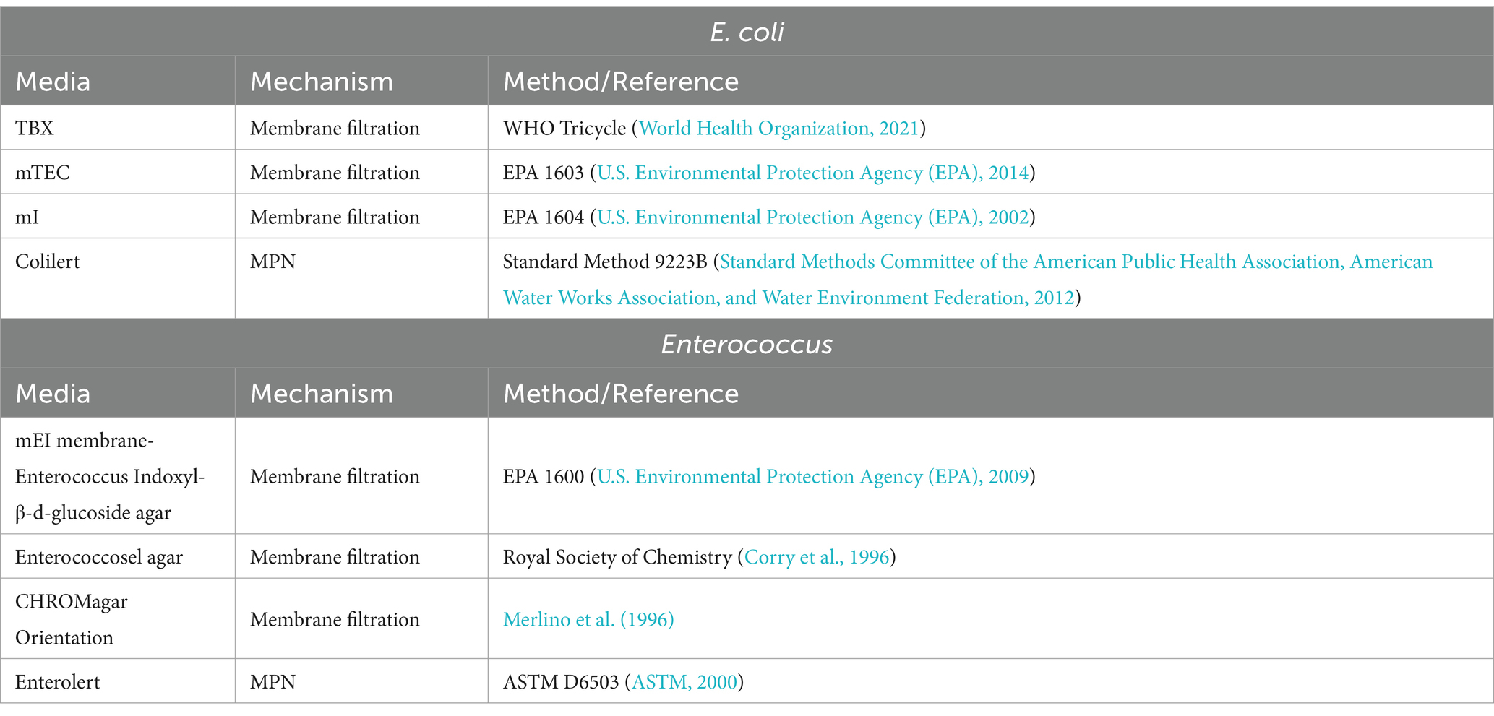Select the Colilert media cell
This screenshot has width=1494, height=716.
(x=118, y=279)
